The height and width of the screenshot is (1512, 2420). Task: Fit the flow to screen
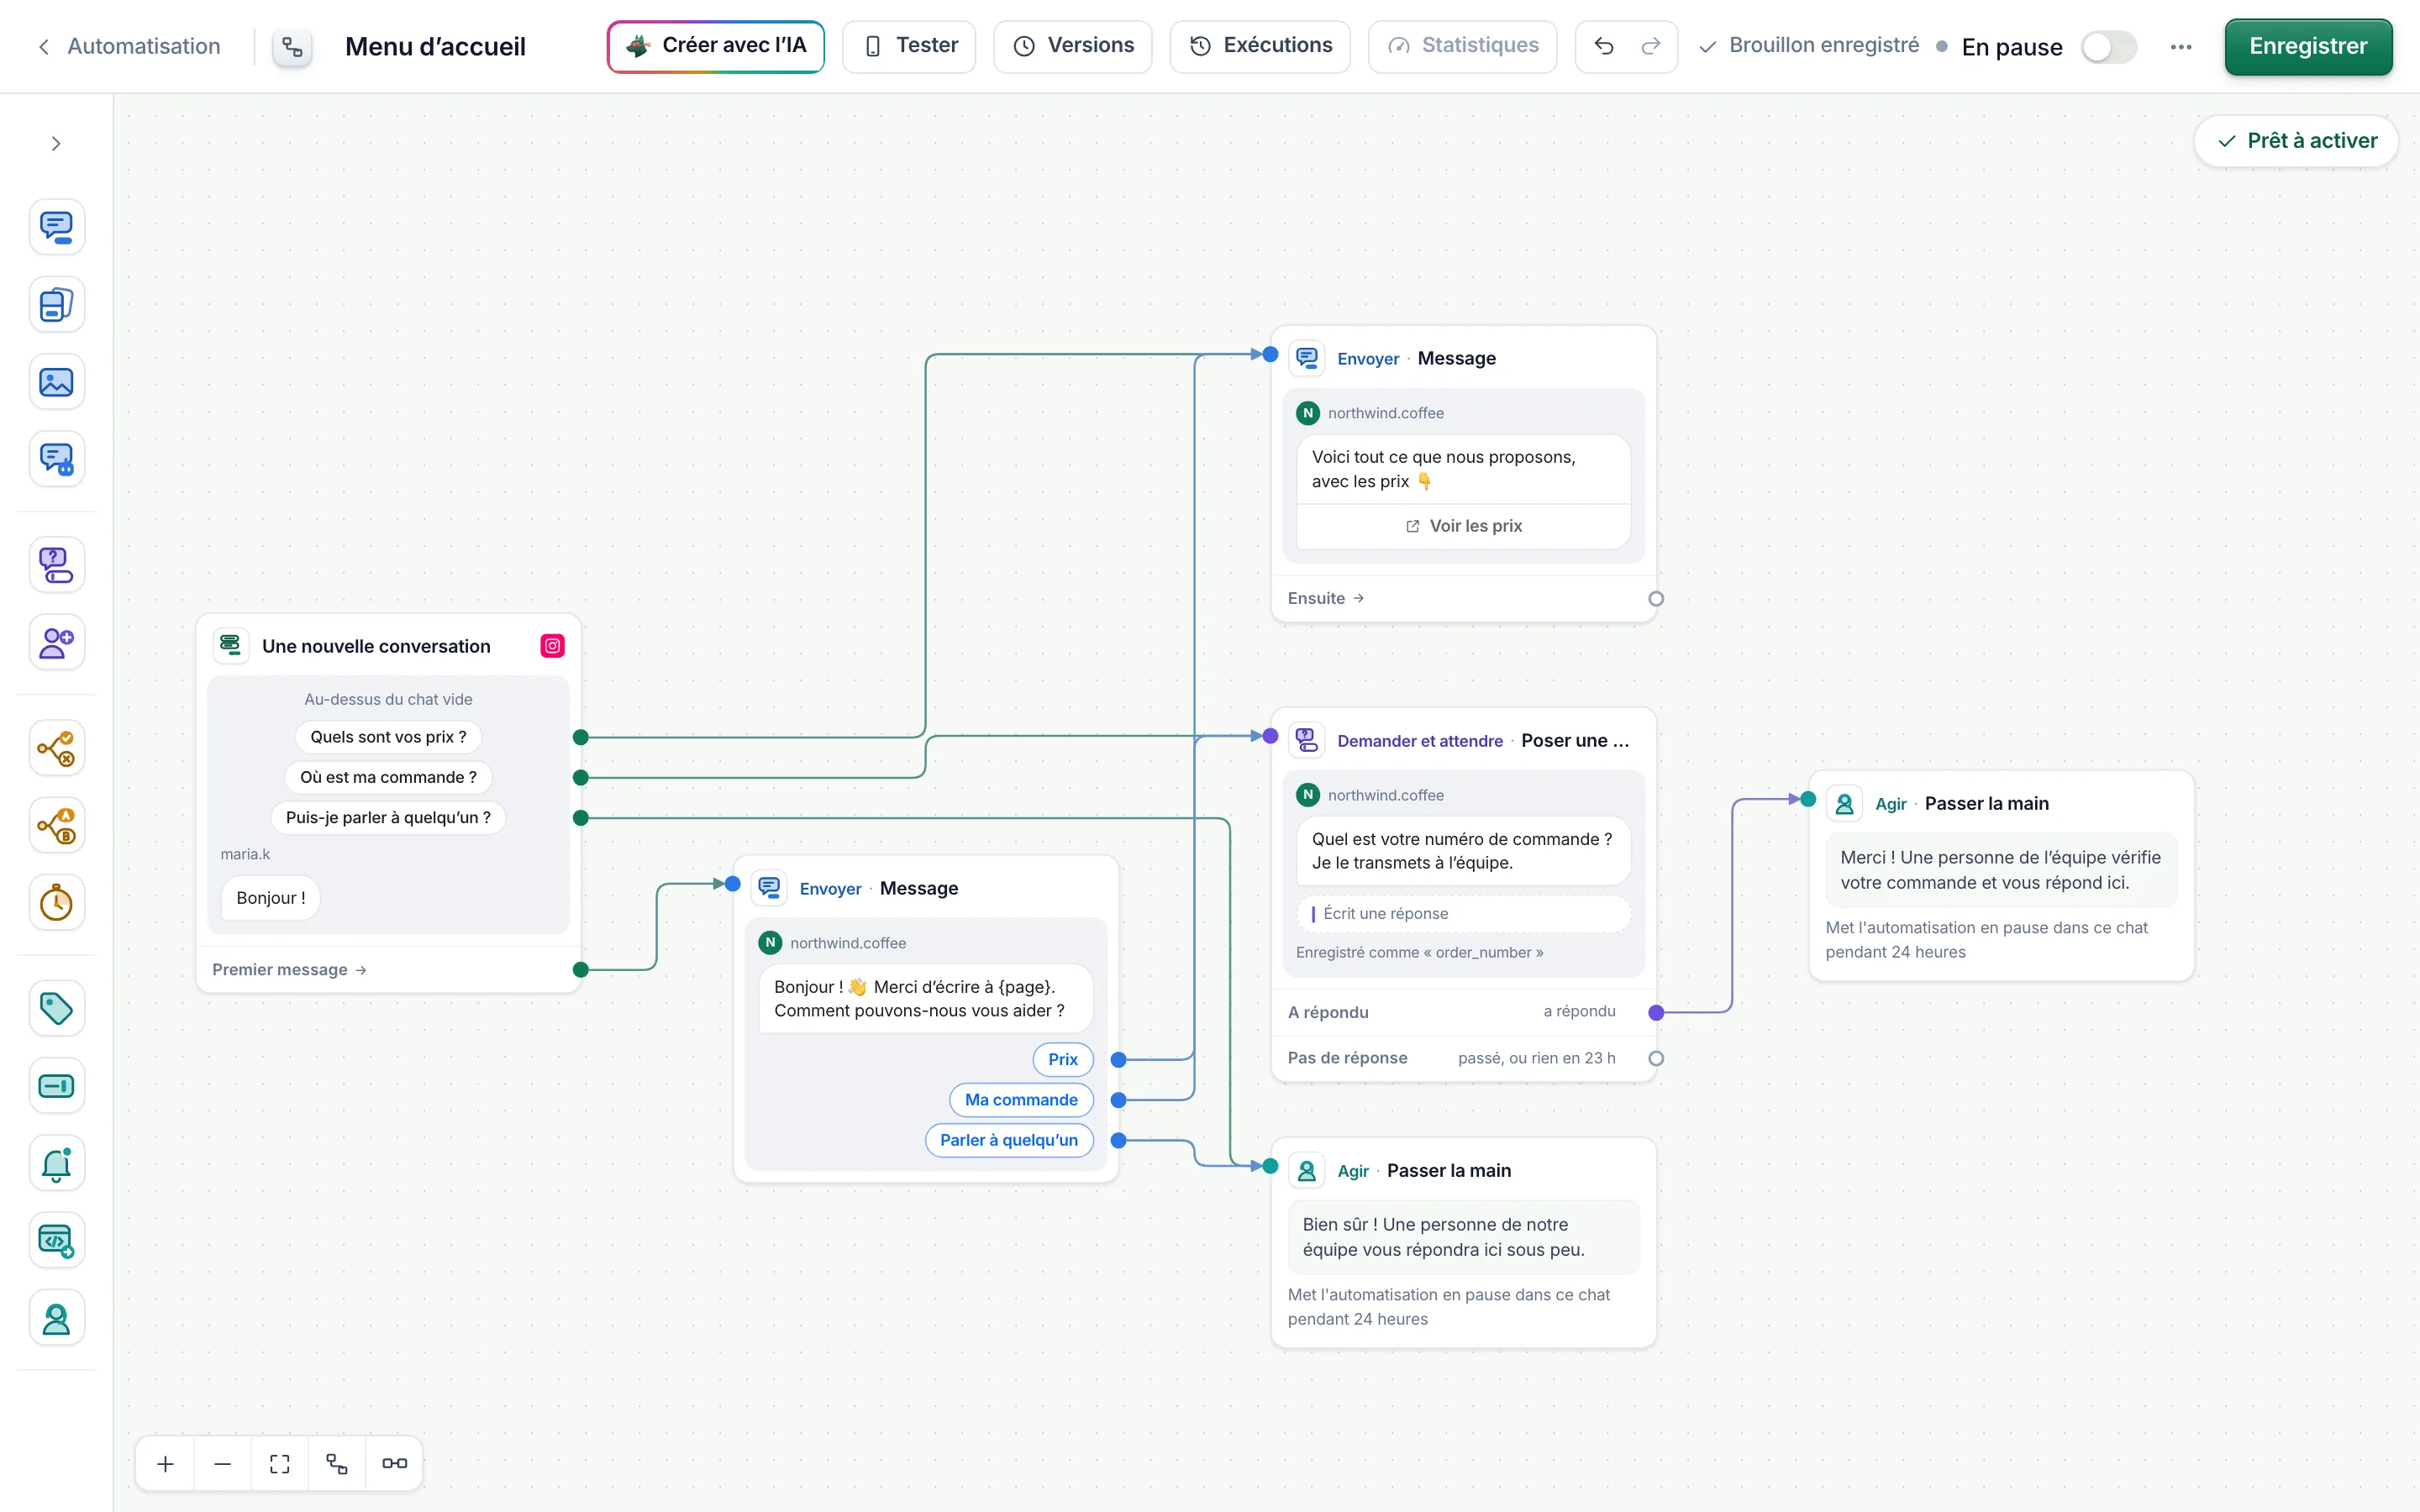click(280, 1464)
